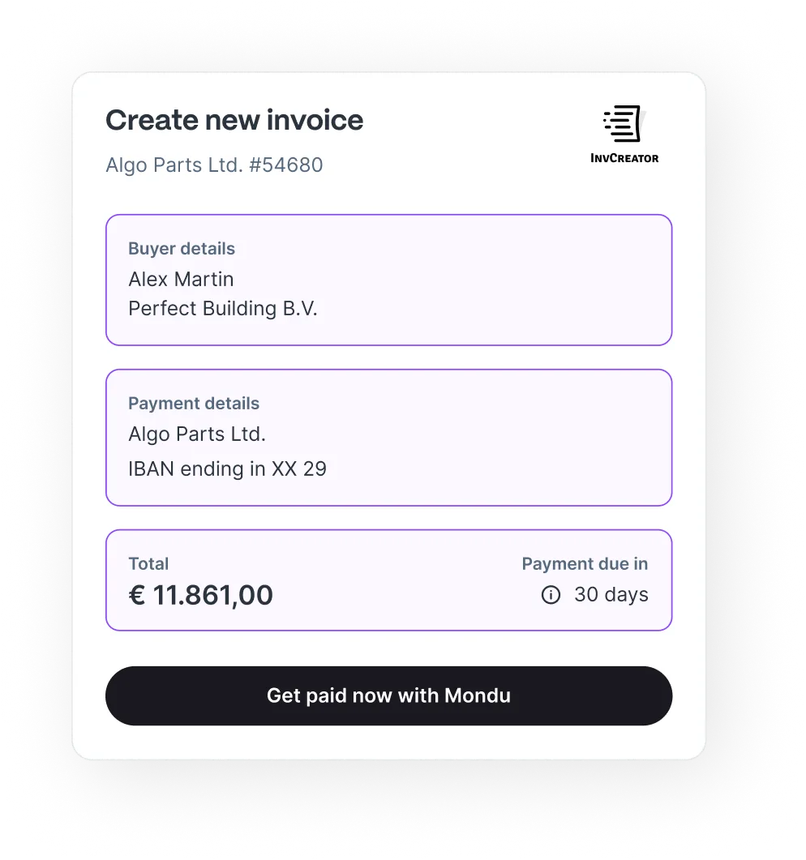Click the InvCreator document logo icon
The image size is (806, 860).
(x=623, y=123)
